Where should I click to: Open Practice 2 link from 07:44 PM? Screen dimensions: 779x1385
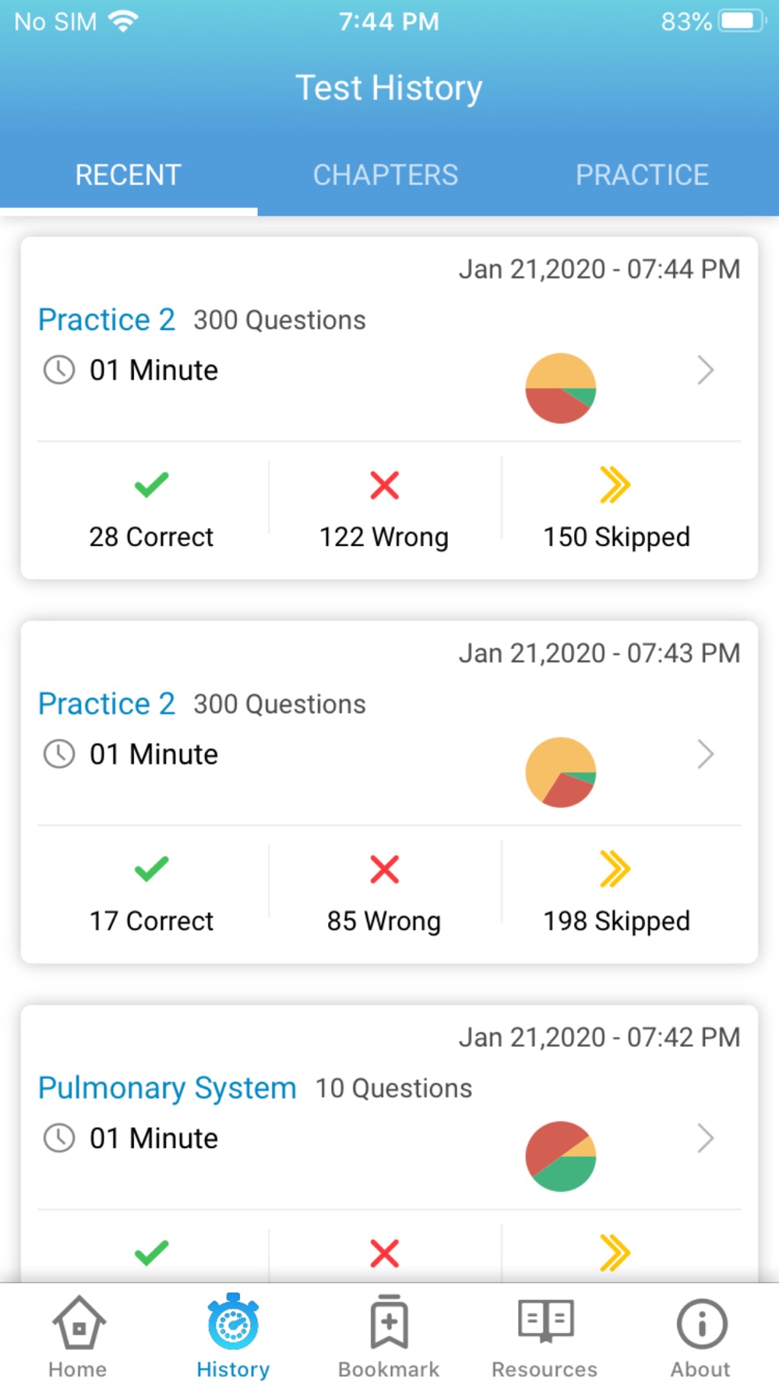[107, 319]
